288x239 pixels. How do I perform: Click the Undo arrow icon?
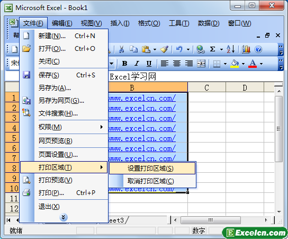(179, 49)
